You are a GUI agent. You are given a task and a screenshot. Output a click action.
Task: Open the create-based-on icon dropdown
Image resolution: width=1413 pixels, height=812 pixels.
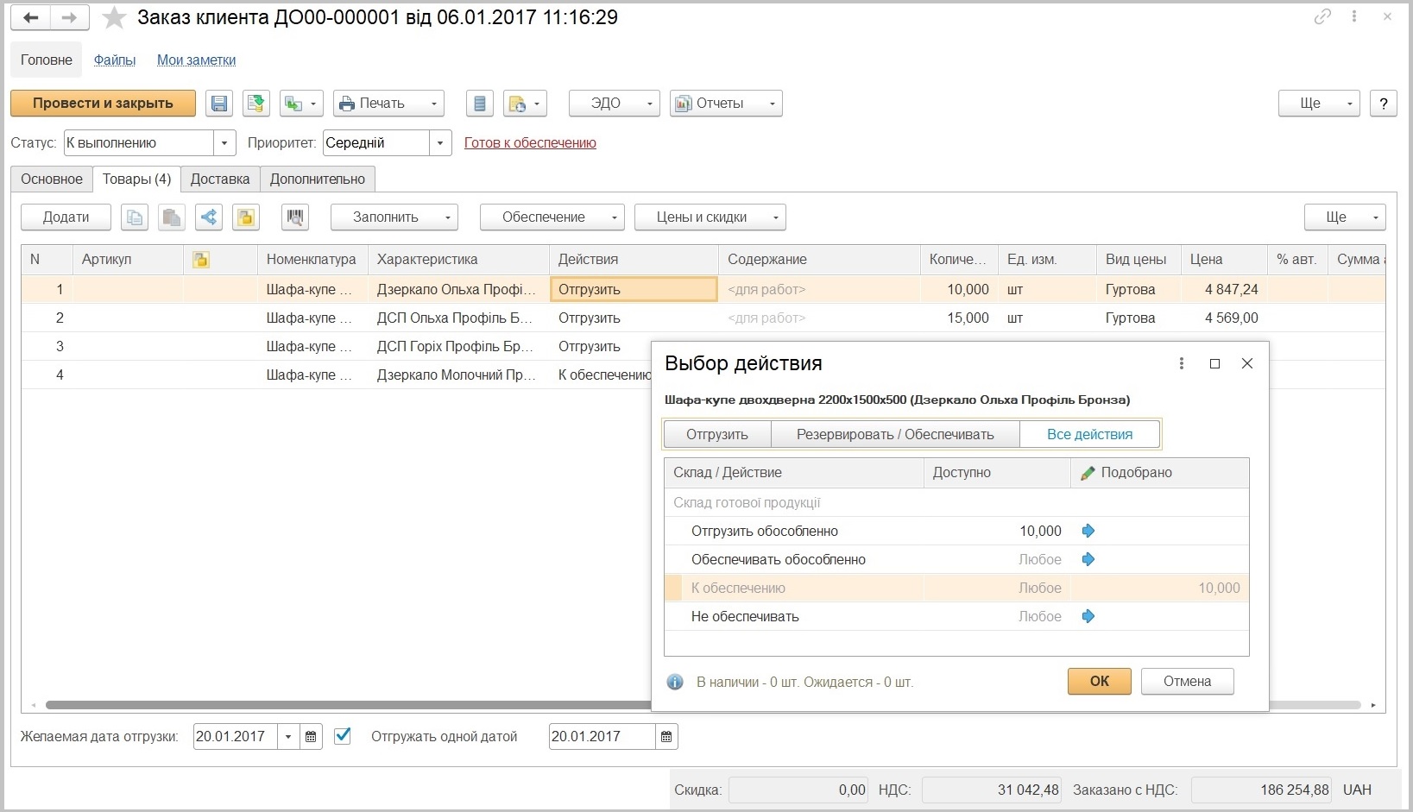pos(301,104)
